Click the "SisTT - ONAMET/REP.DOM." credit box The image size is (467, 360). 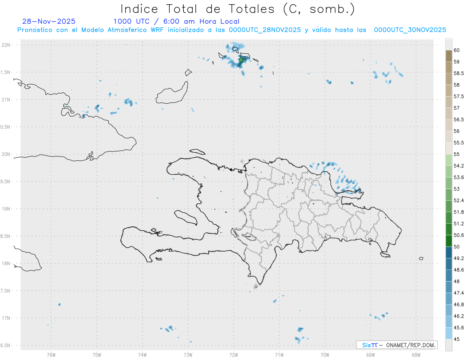[397, 345]
